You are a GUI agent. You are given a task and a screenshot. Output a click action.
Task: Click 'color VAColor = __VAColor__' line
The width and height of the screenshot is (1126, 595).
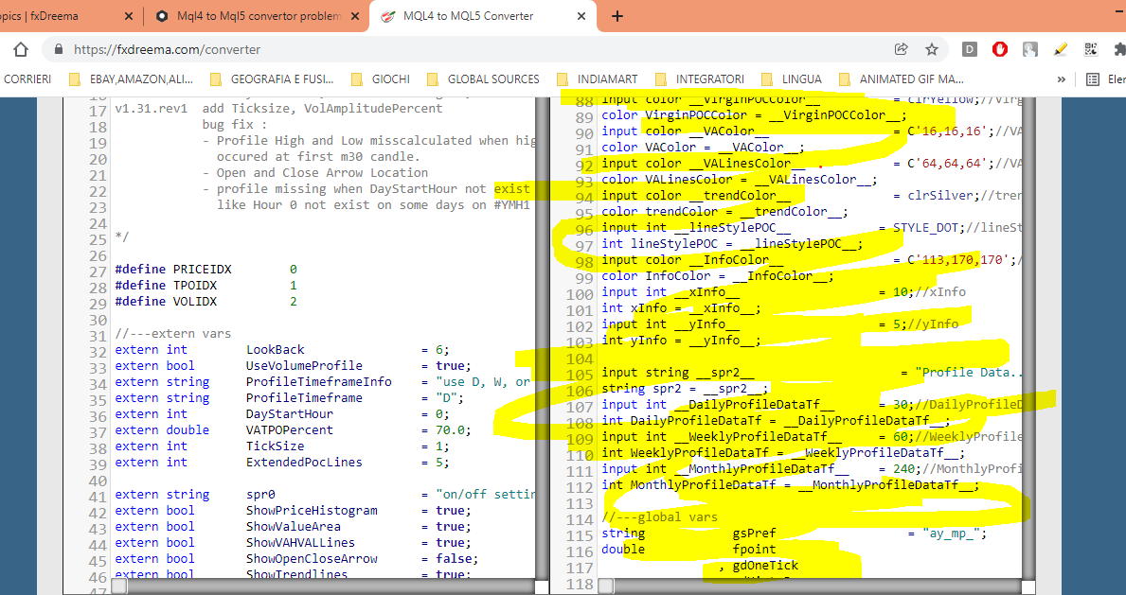click(x=704, y=148)
